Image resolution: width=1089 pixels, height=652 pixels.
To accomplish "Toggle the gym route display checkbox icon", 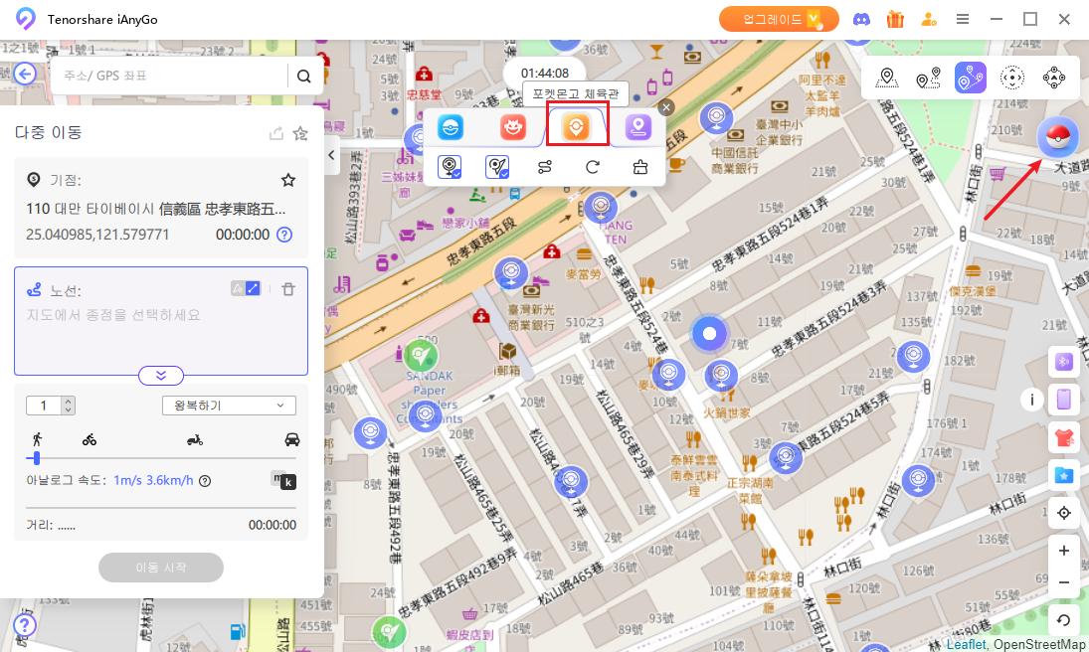I will tap(497, 167).
